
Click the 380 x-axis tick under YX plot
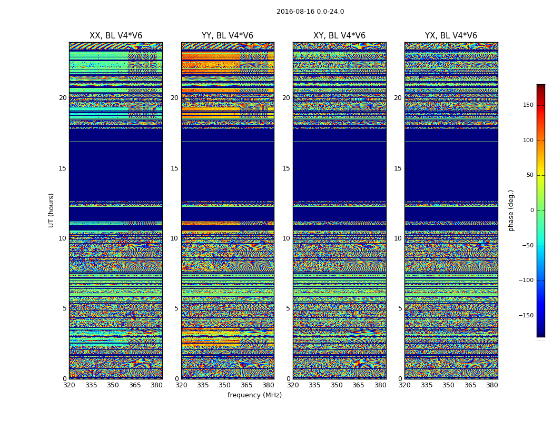point(492,385)
